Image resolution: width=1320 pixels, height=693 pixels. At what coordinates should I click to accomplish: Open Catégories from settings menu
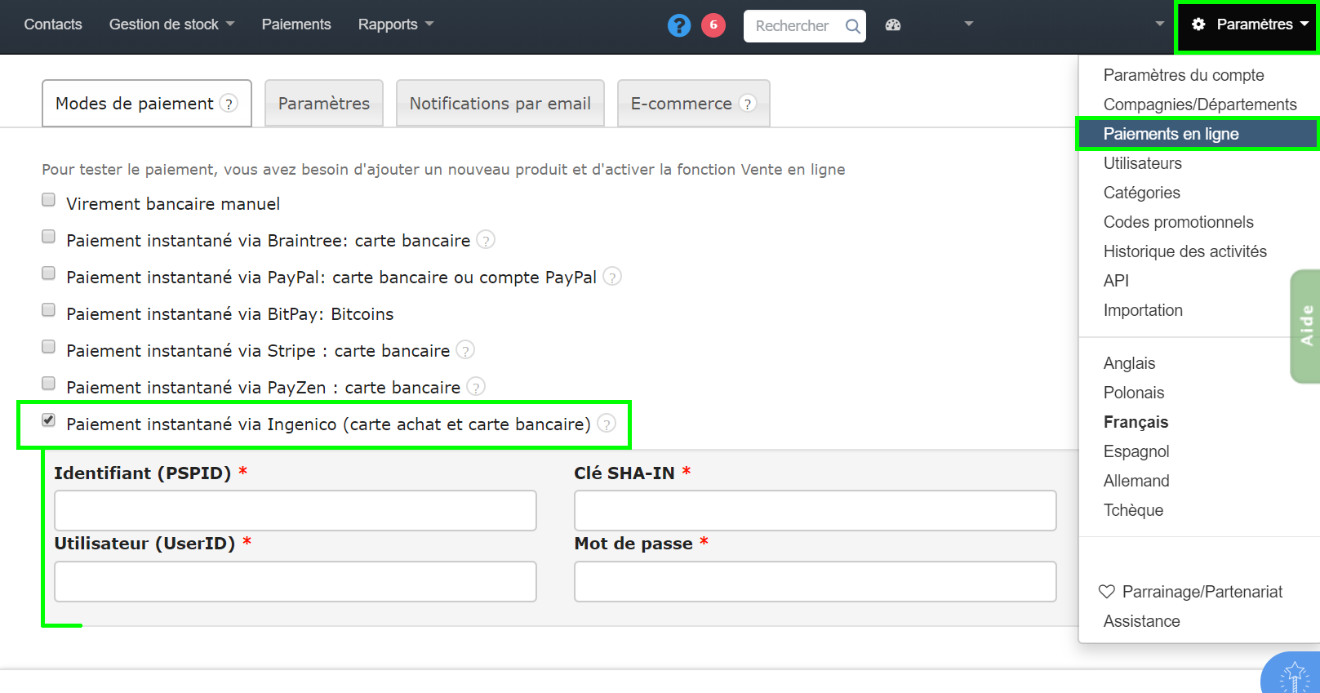1142,193
